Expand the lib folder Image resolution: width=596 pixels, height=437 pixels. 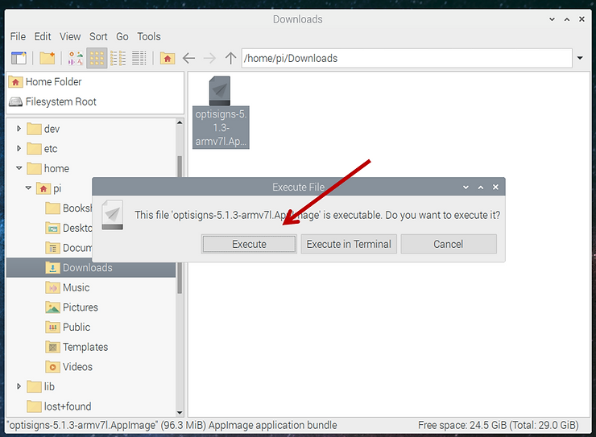[19, 386]
